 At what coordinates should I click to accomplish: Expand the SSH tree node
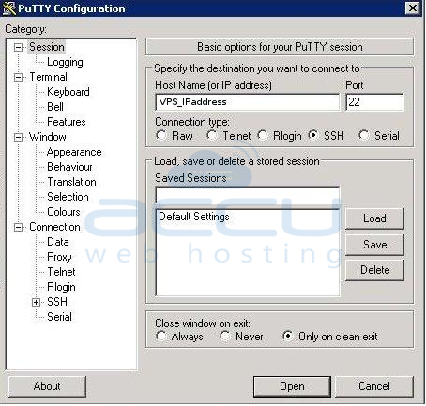point(37,302)
